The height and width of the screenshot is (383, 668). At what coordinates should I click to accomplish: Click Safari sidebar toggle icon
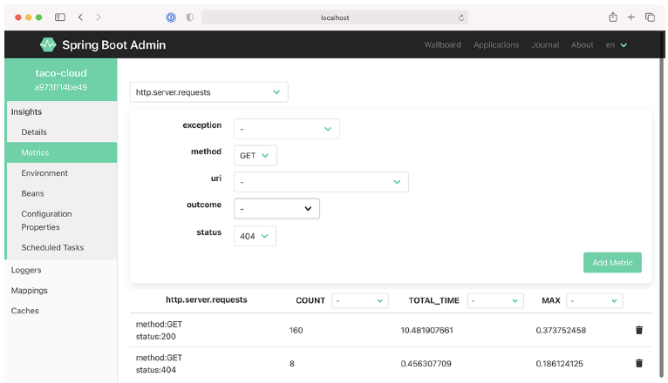(60, 17)
